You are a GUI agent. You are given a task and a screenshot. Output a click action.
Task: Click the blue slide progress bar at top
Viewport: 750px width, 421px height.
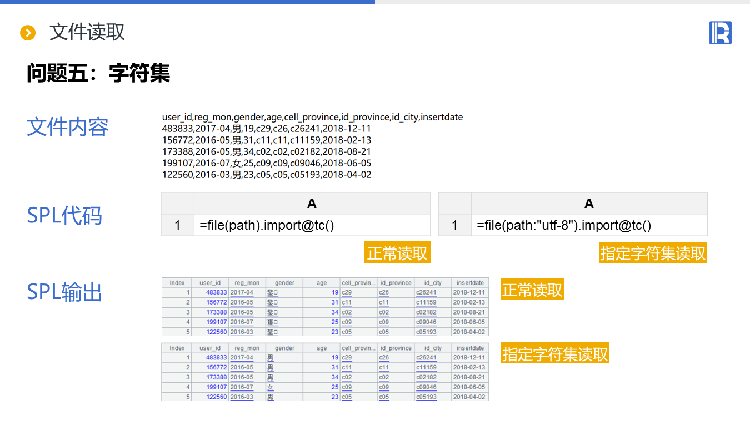pyautogui.click(x=187, y=2)
